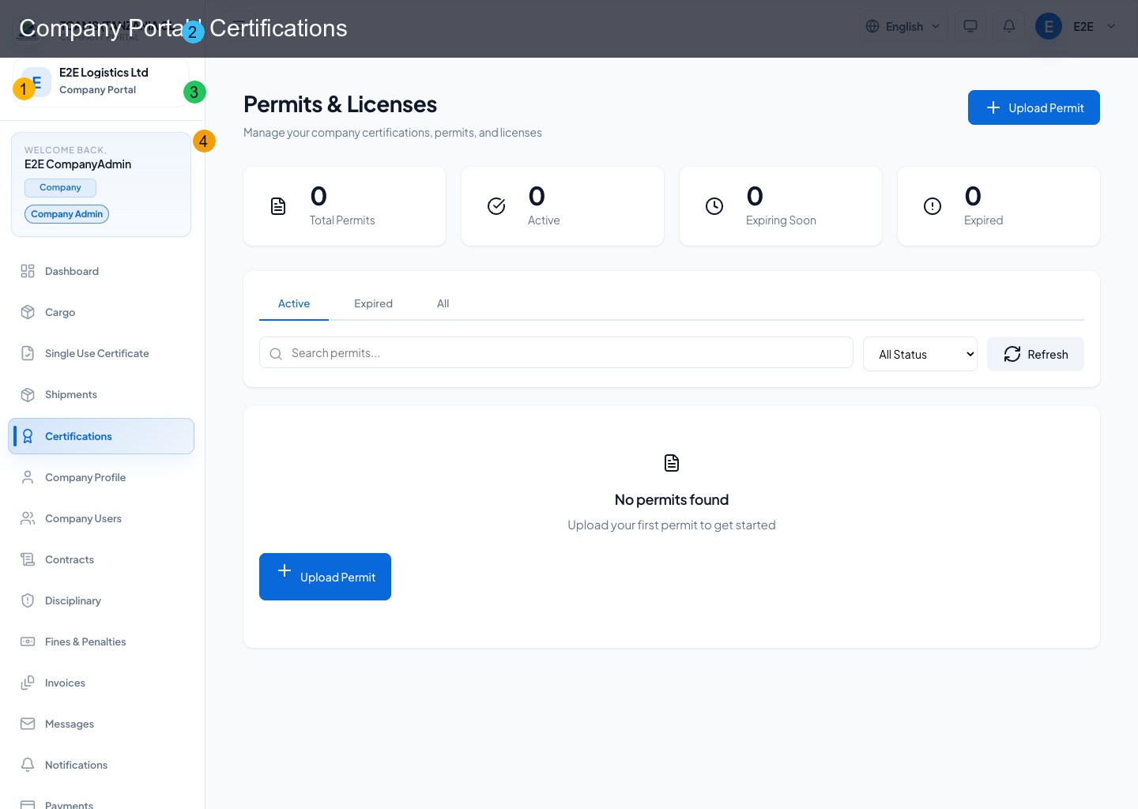Click the Company badge in welcome card

[60, 187]
